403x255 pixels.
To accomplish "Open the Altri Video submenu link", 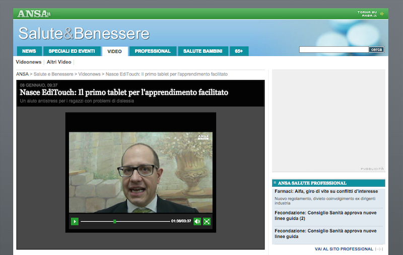I will click(59, 62).
